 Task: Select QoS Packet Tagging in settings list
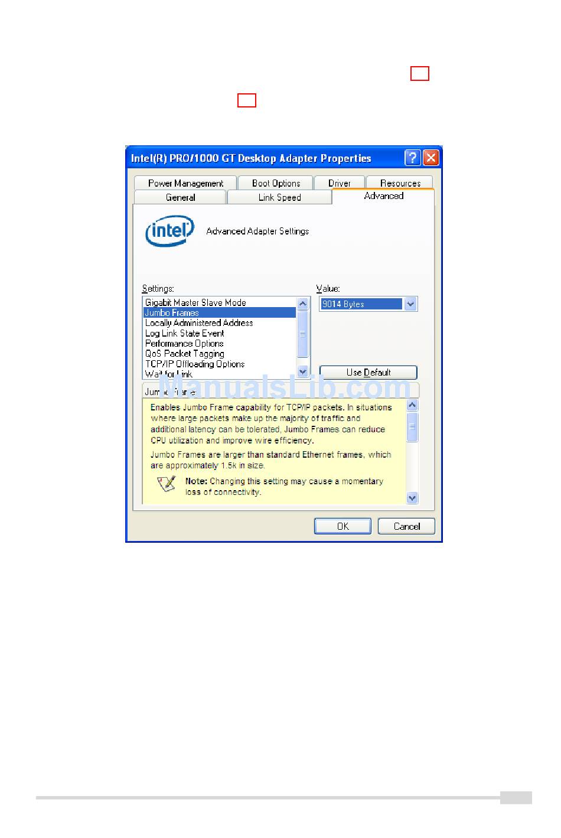coord(185,354)
